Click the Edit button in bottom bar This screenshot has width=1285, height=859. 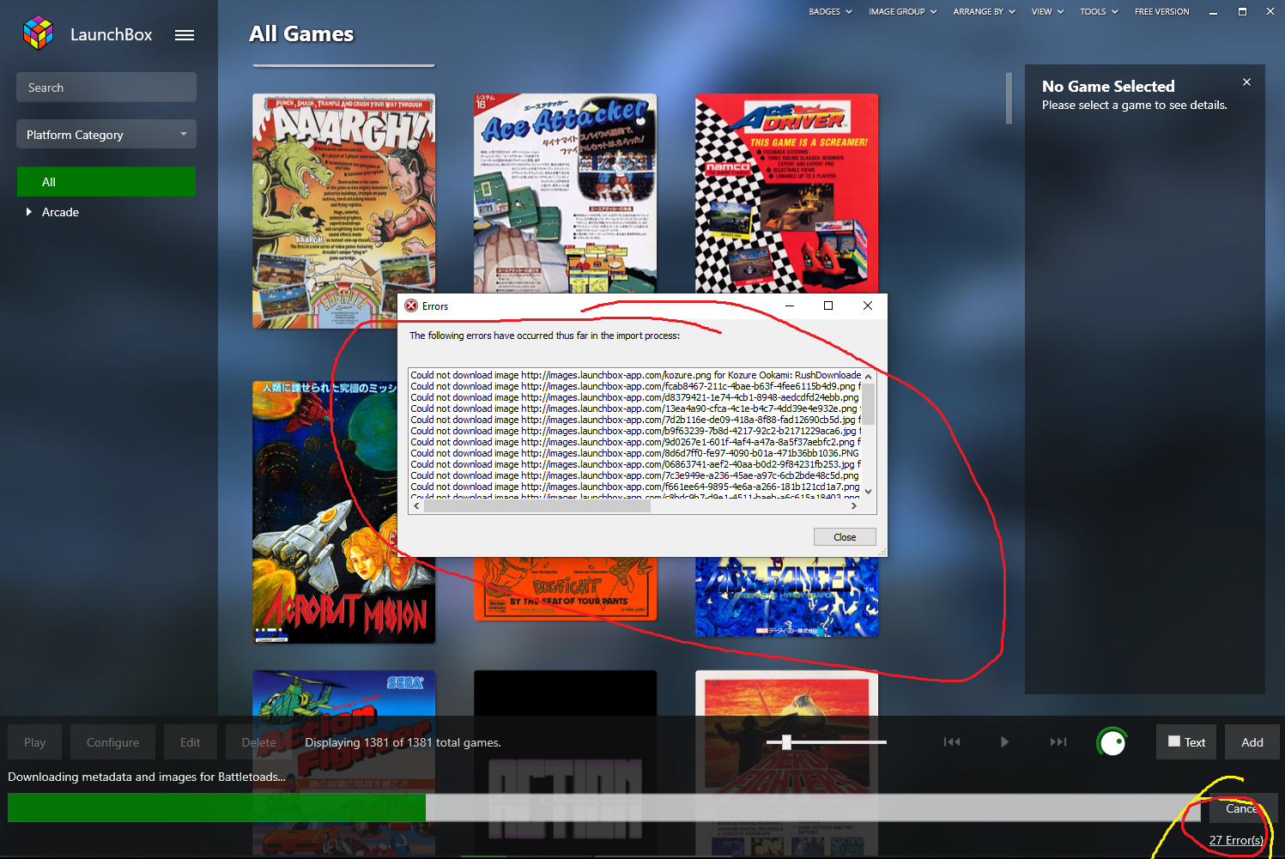191,742
